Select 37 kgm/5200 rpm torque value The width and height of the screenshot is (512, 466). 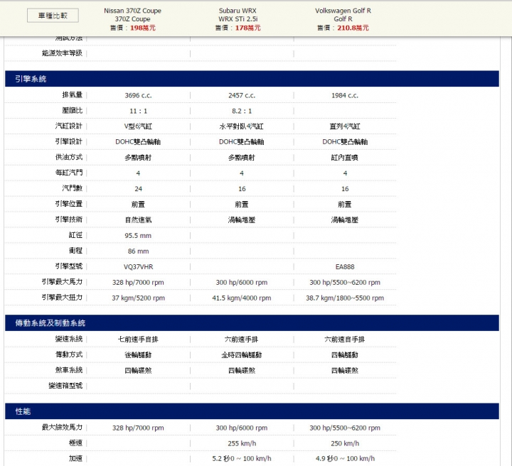(138, 298)
